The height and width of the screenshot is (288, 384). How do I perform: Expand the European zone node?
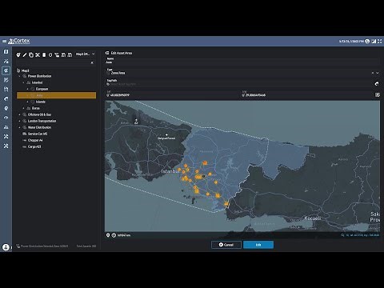pos(28,89)
